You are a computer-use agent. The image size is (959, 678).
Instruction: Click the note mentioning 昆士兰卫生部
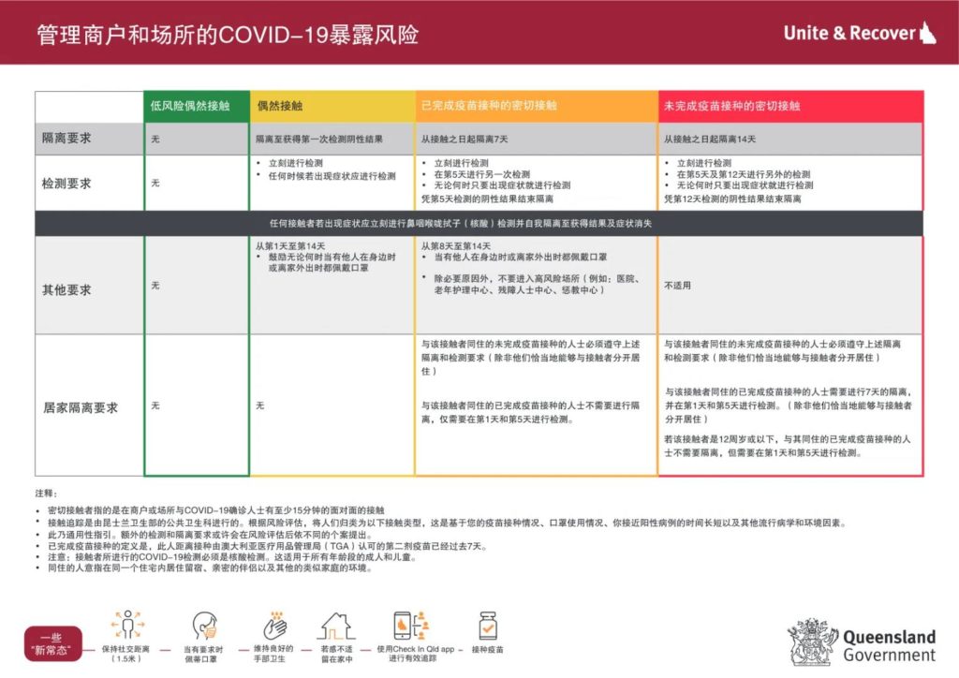[448, 523]
